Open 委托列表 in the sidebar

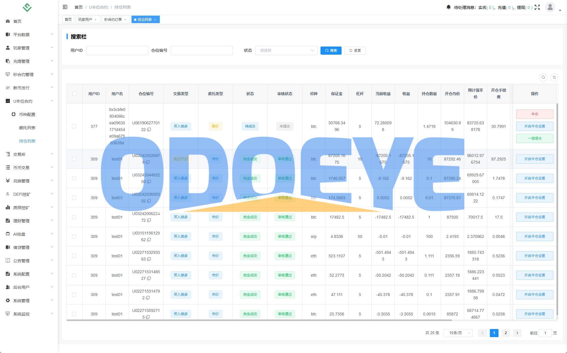pos(27,128)
